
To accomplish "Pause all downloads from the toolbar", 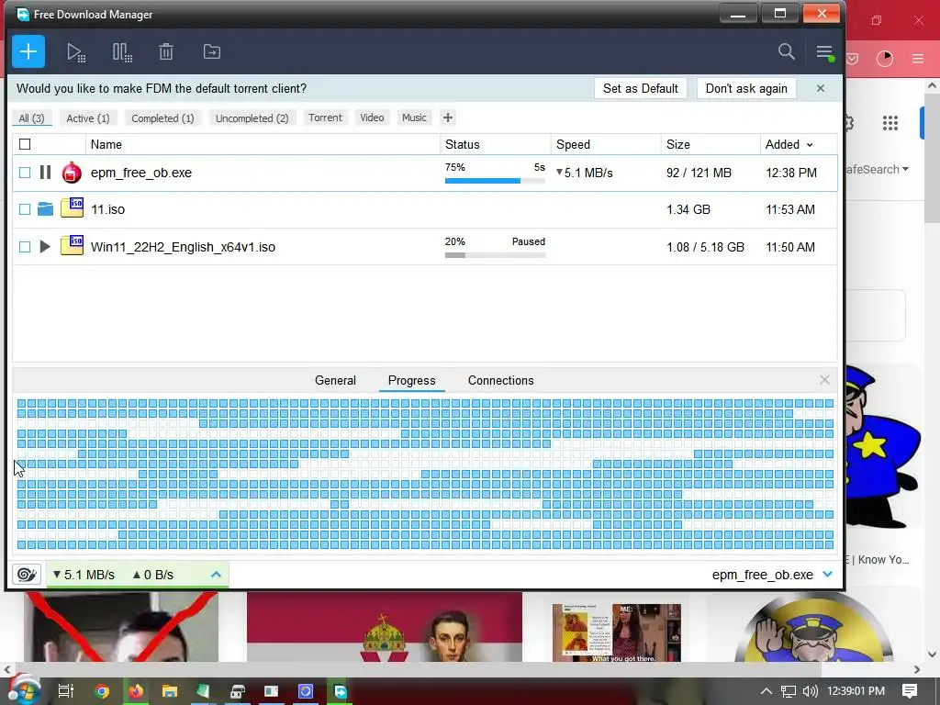I will pyautogui.click(x=122, y=52).
